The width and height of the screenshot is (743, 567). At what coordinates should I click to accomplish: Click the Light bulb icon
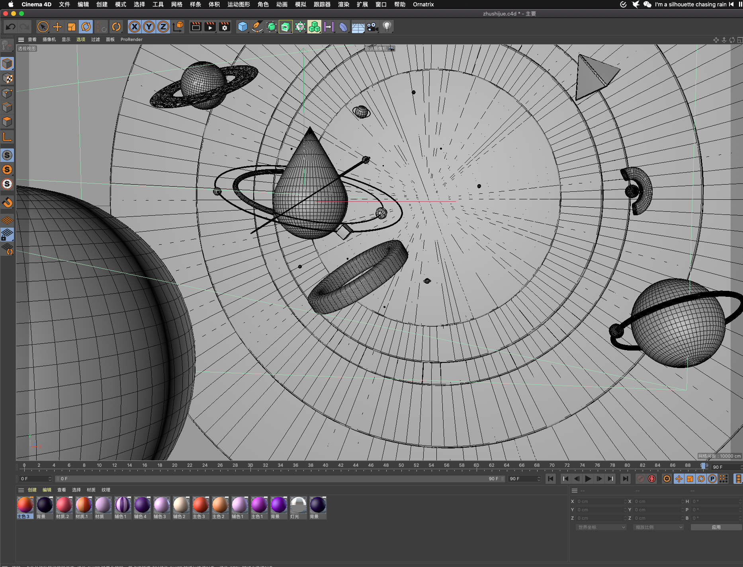point(387,27)
